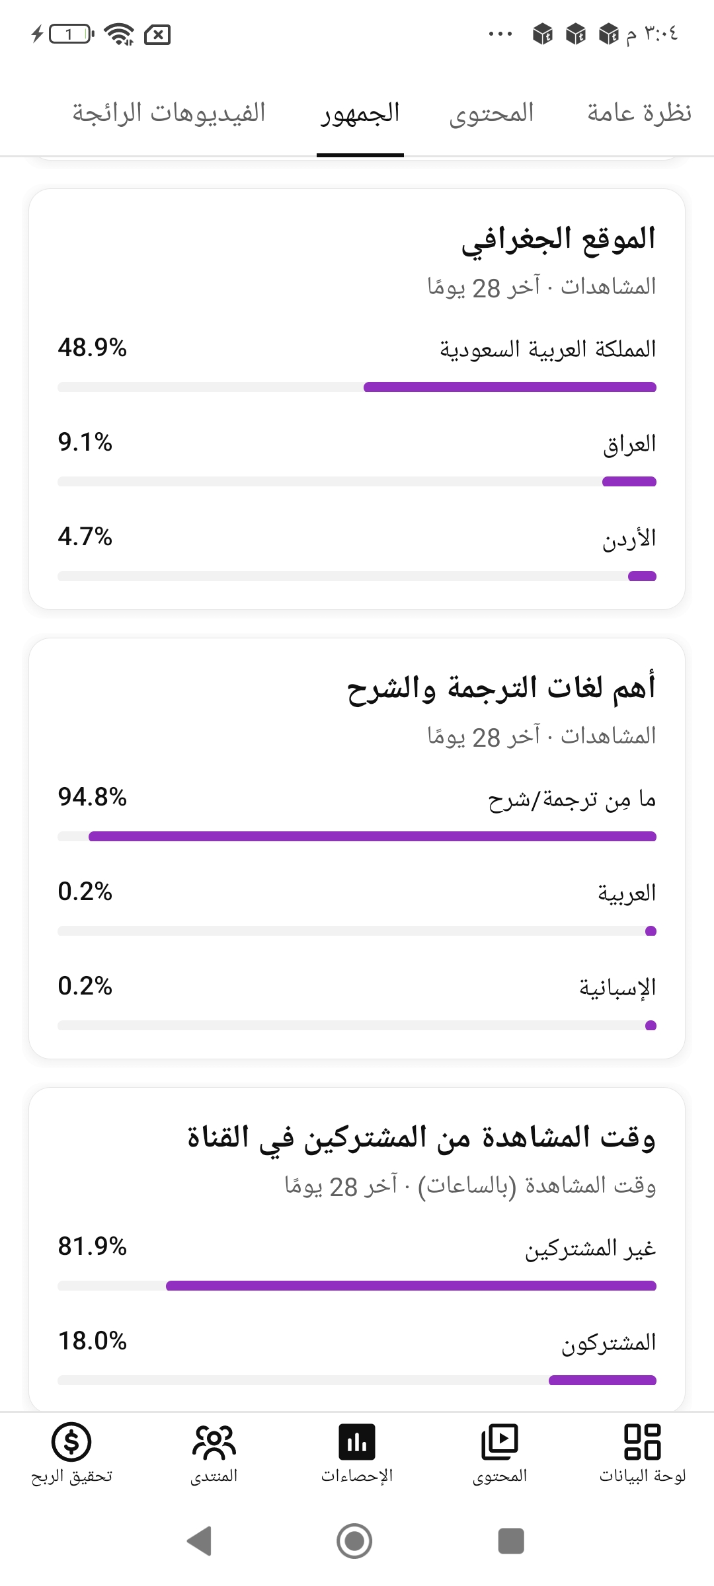This screenshot has width=714, height=1586.
Task: Select the الإحصاءات analytics bar-chart icon
Action: [357, 1443]
